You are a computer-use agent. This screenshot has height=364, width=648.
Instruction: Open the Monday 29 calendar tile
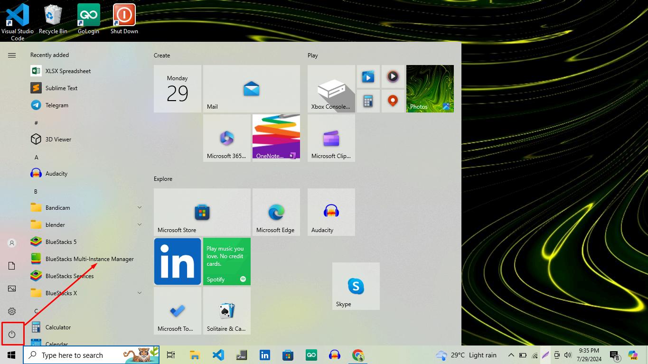(178, 89)
